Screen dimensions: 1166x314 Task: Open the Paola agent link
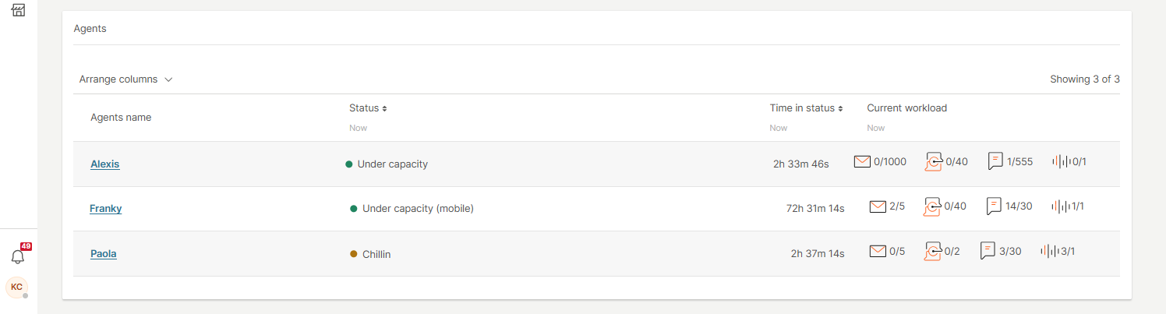104,253
